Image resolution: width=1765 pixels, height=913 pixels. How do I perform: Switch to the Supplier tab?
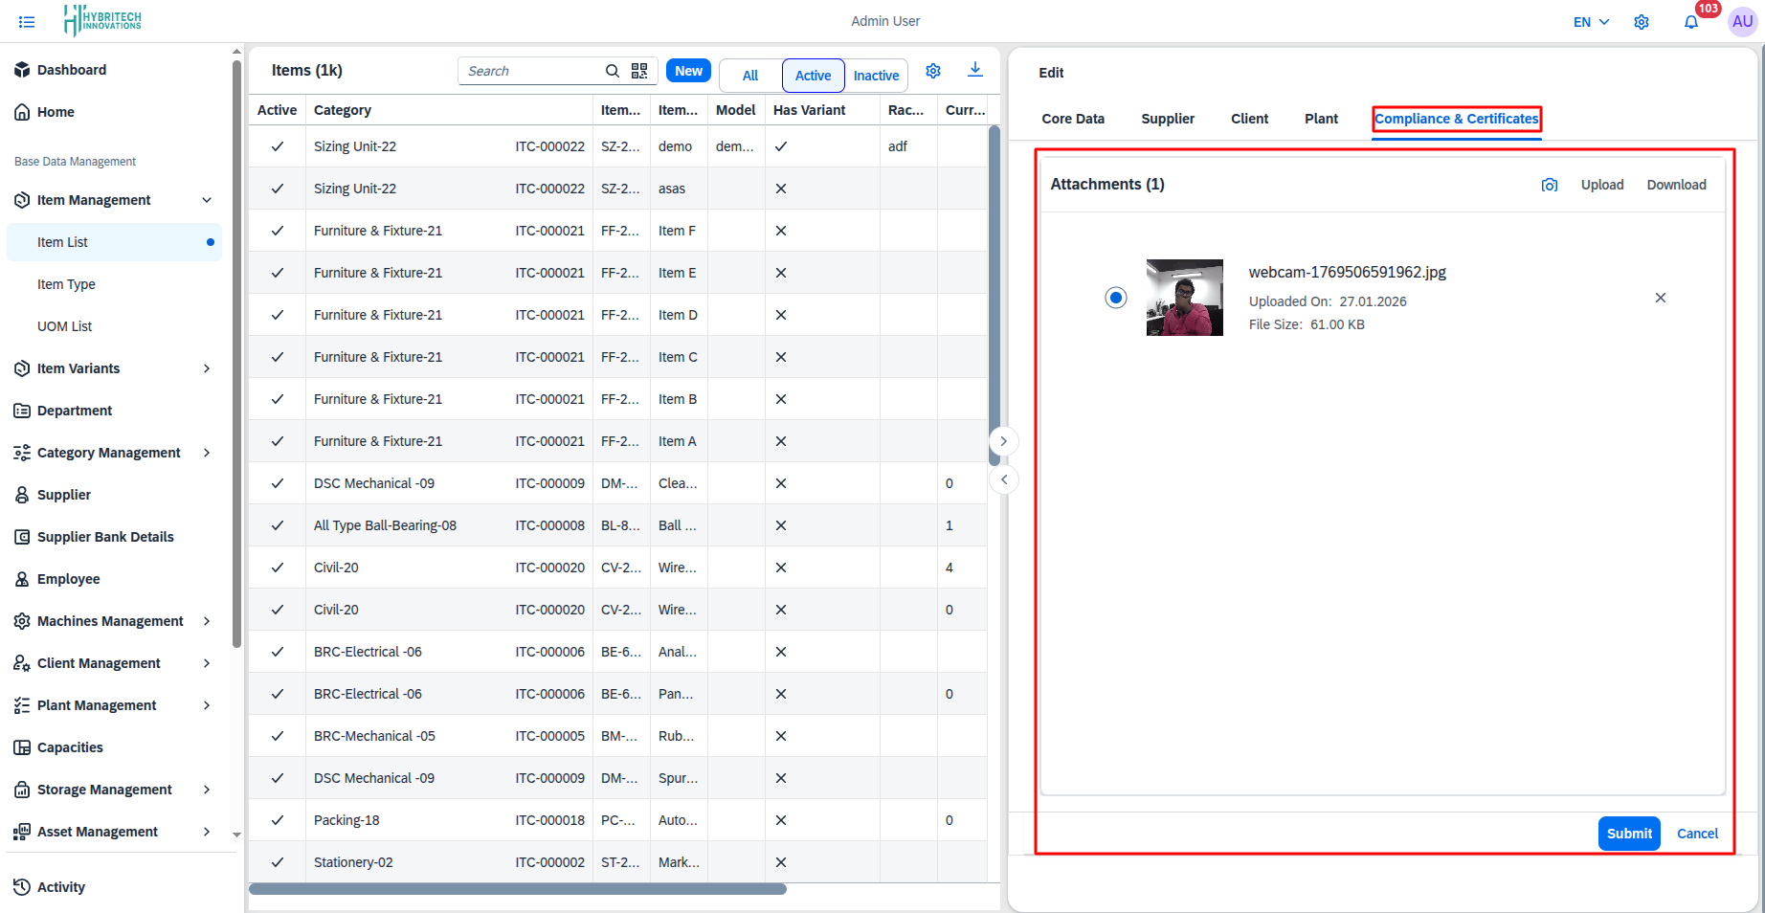tap(1167, 119)
